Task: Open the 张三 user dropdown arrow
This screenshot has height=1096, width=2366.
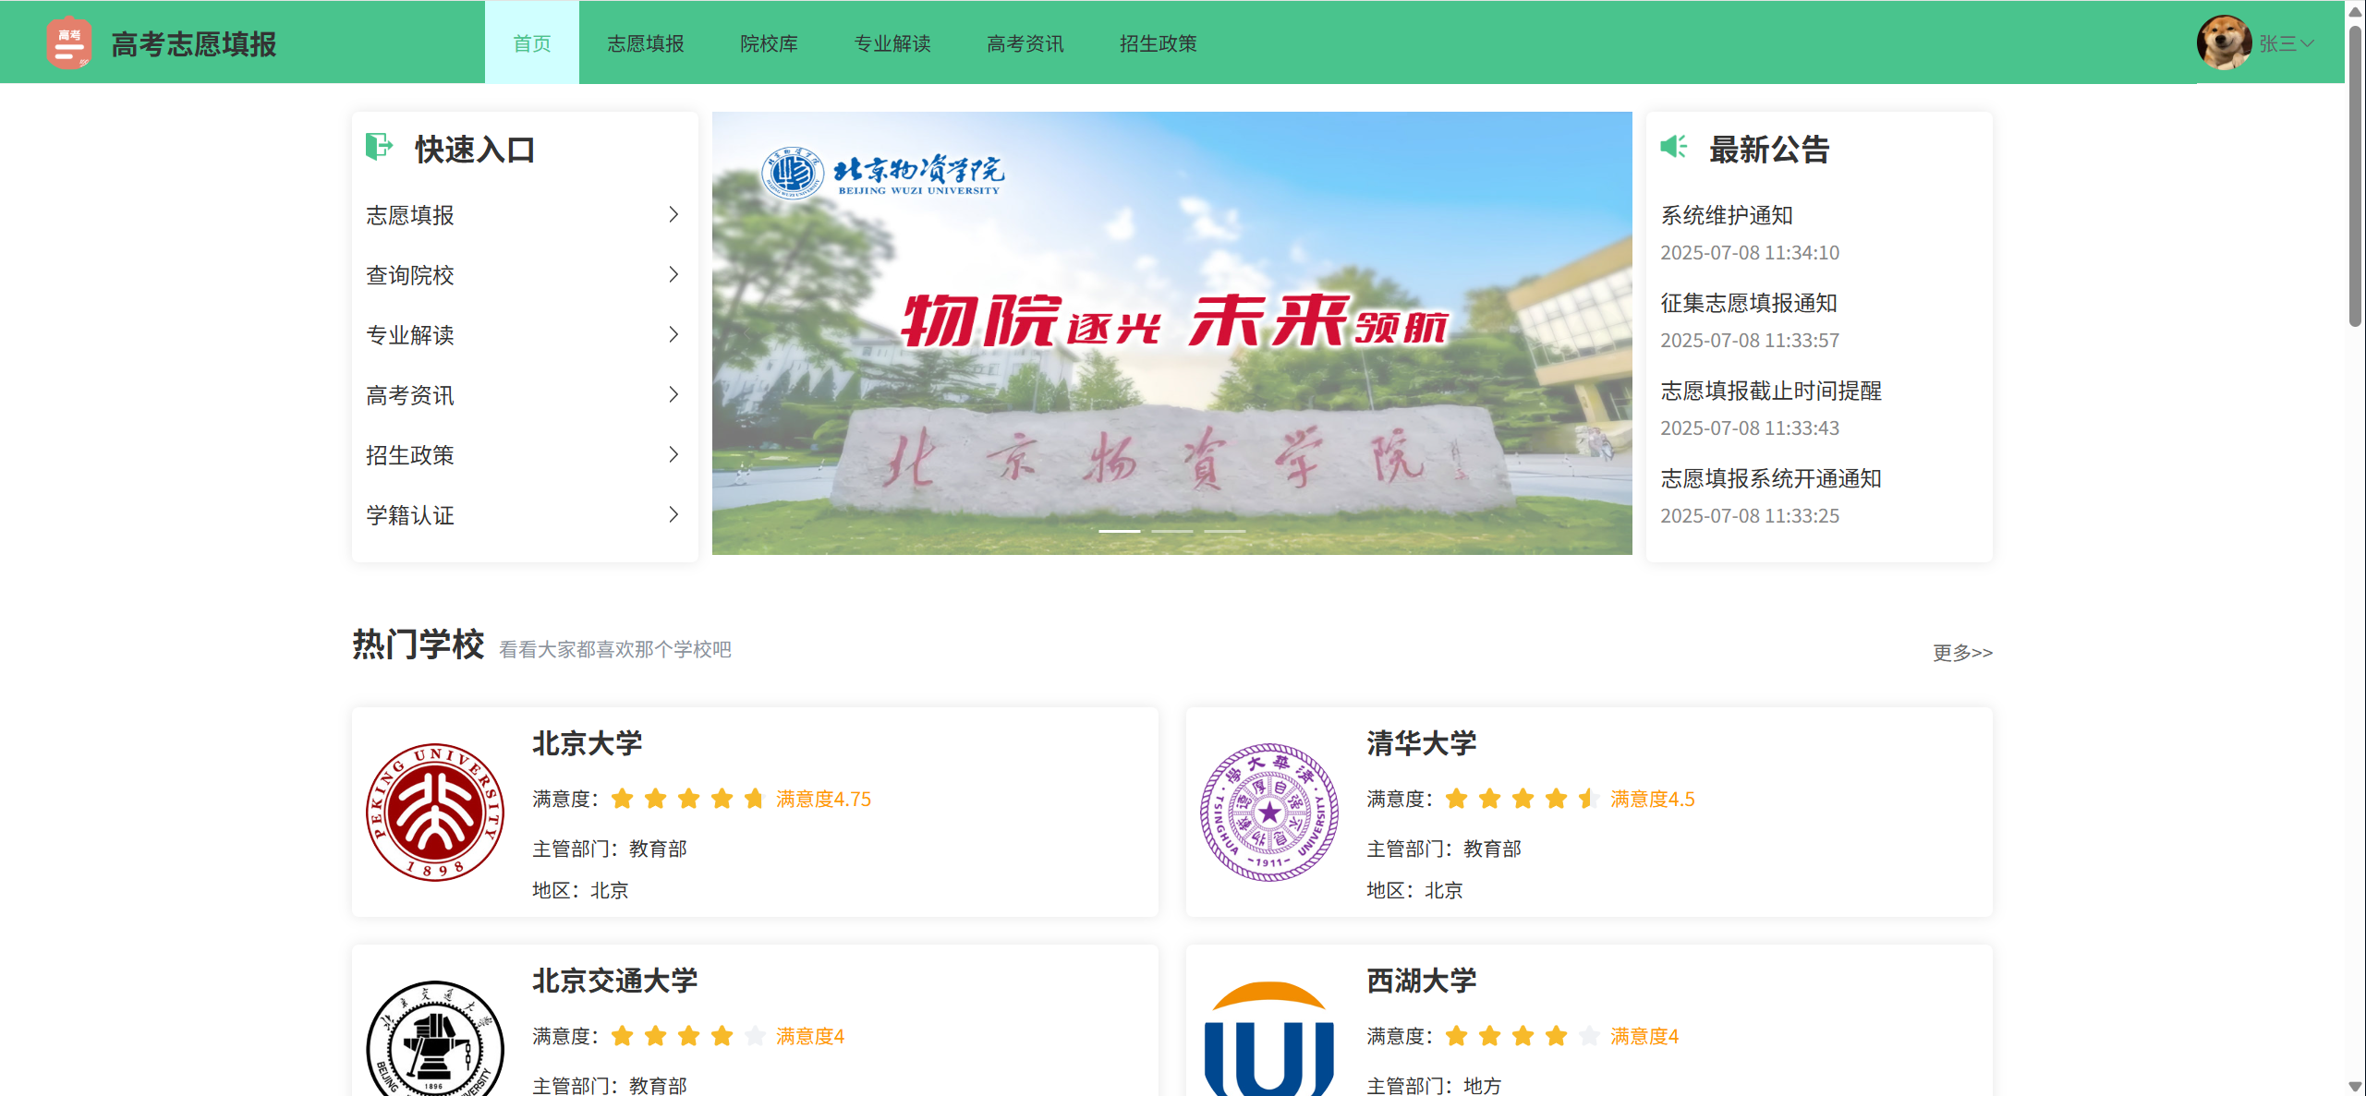Action: tap(2308, 43)
